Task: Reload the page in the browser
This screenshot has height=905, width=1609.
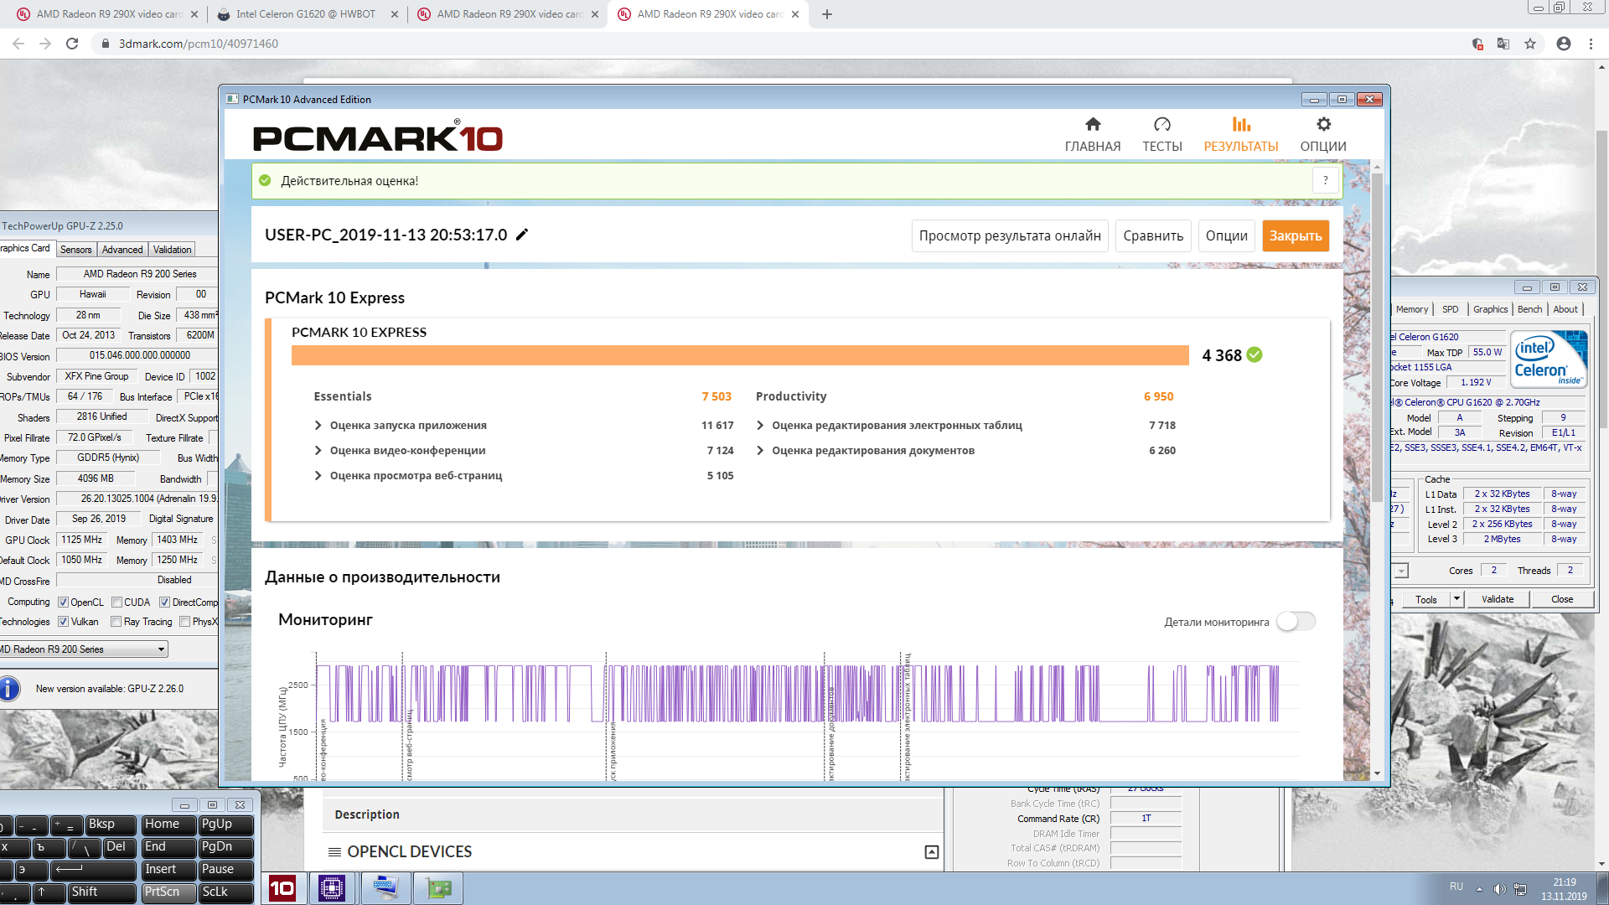Action: [x=72, y=44]
